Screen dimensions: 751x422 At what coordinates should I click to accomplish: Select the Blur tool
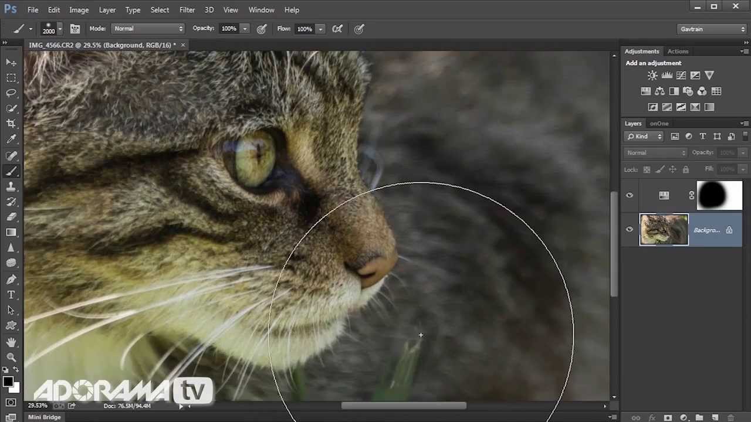pyautogui.click(x=11, y=248)
